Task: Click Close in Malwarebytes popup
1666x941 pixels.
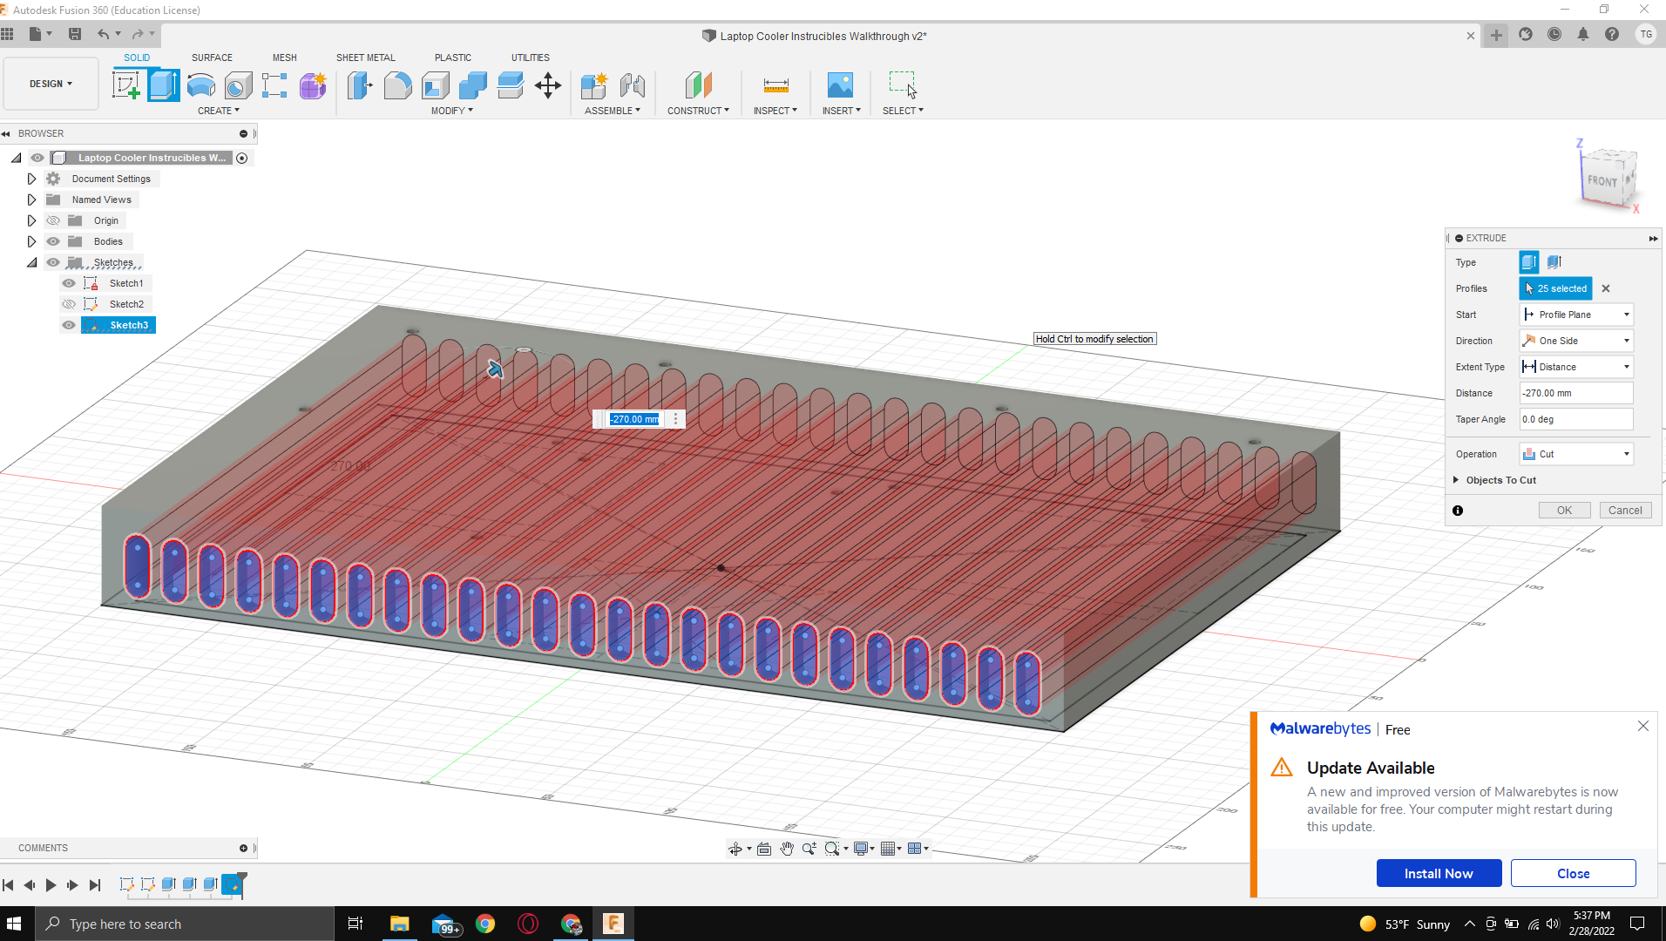Action: tap(1573, 873)
